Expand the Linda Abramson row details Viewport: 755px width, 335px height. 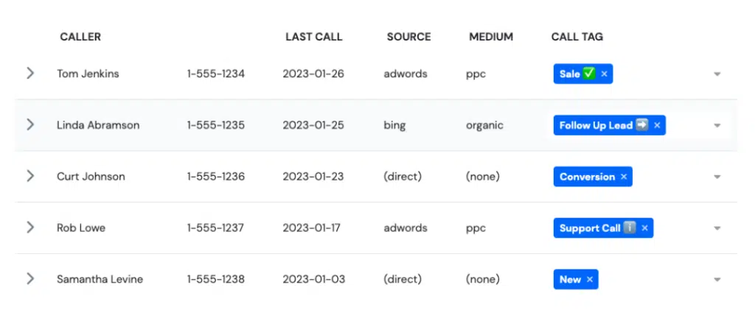click(30, 124)
